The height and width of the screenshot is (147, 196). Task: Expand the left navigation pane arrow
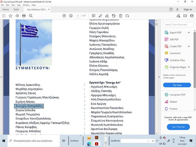pyautogui.click(x=1, y=77)
